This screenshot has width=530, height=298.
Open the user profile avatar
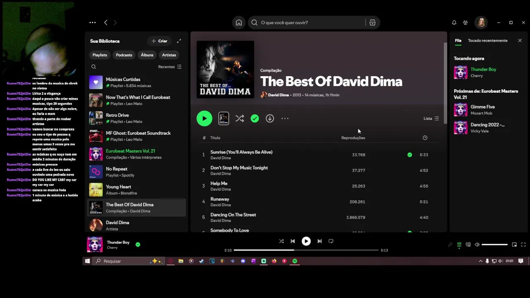pos(481,23)
